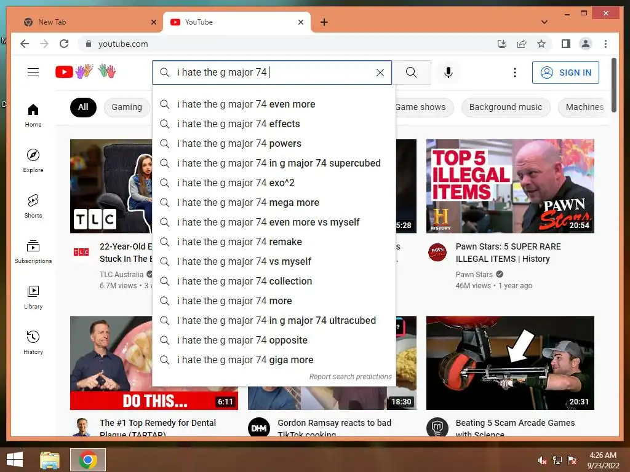Select the All filter chip

tap(83, 107)
